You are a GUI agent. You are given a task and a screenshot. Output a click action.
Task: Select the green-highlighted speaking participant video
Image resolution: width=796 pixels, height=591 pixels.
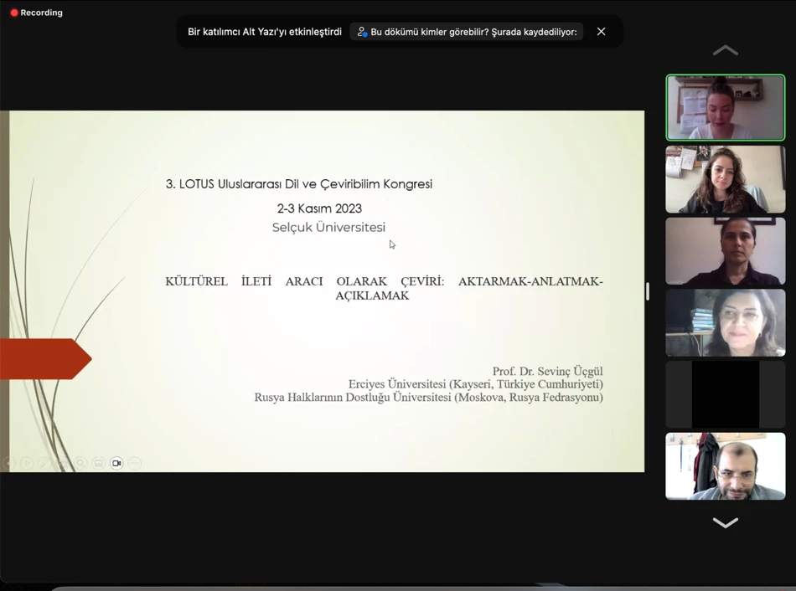click(x=726, y=107)
